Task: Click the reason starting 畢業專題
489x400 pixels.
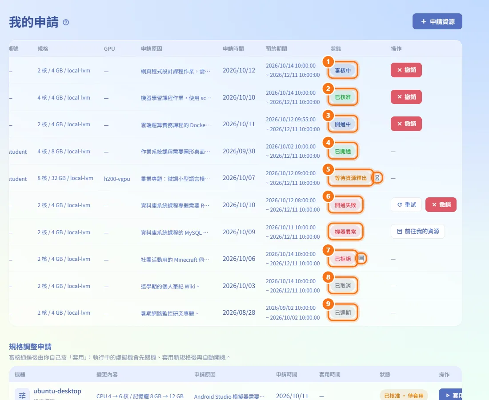Action: tap(175, 179)
